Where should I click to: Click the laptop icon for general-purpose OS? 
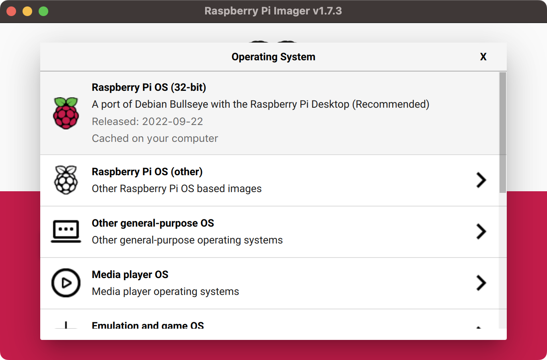(x=66, y=231)
